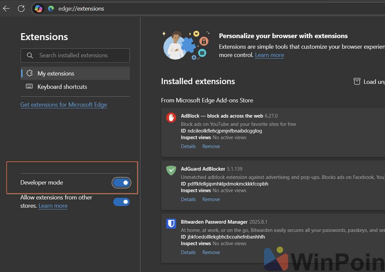The width and height of the screenshot is (385, 272).
Task: Click the Bitwarden Password Manager title
Action: tap(214, 222)
